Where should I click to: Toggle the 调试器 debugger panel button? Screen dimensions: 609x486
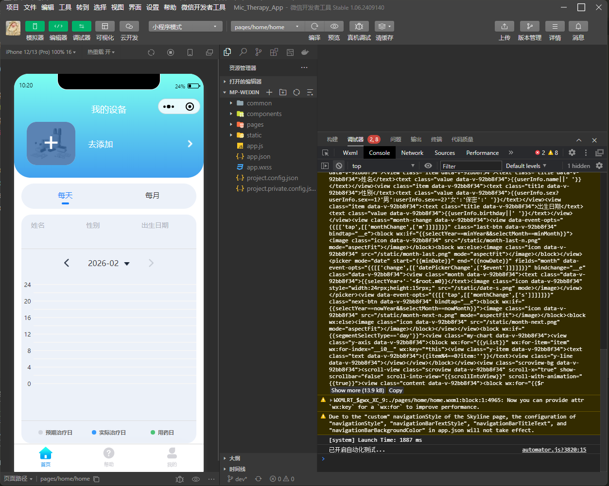[x=81, y=26]
